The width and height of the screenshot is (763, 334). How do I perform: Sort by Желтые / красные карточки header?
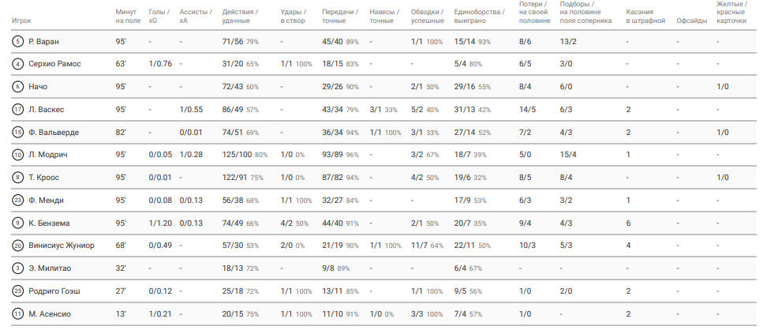click(732, 12)
